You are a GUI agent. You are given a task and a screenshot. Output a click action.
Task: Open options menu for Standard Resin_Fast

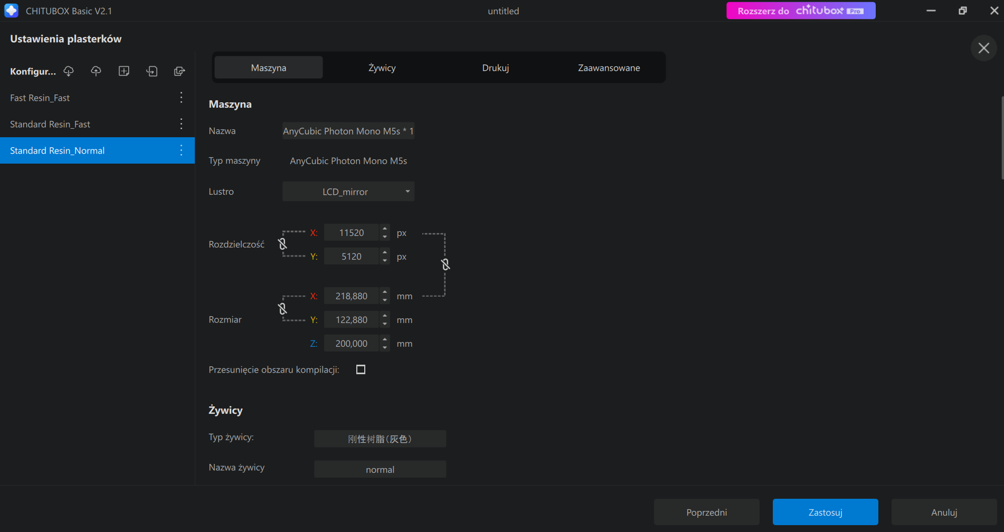[181, 124]
